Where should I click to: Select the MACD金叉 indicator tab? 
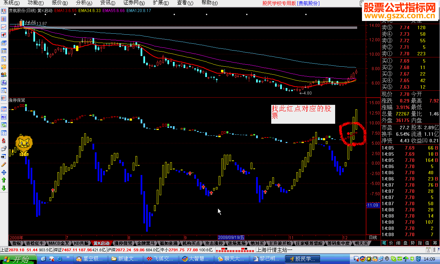click(58, 243)
